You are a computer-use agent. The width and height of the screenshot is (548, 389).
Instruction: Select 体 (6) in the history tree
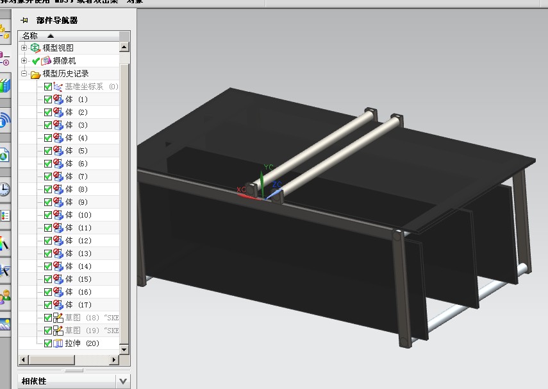click(x=76, y=164)
